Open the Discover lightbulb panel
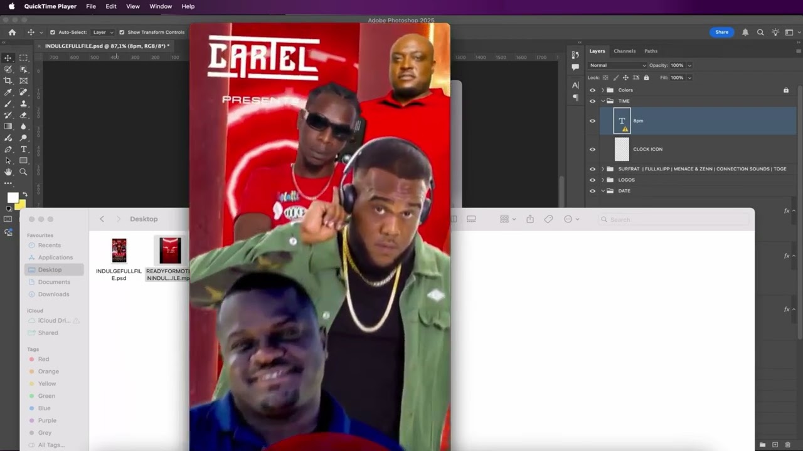 pos(775,32)
